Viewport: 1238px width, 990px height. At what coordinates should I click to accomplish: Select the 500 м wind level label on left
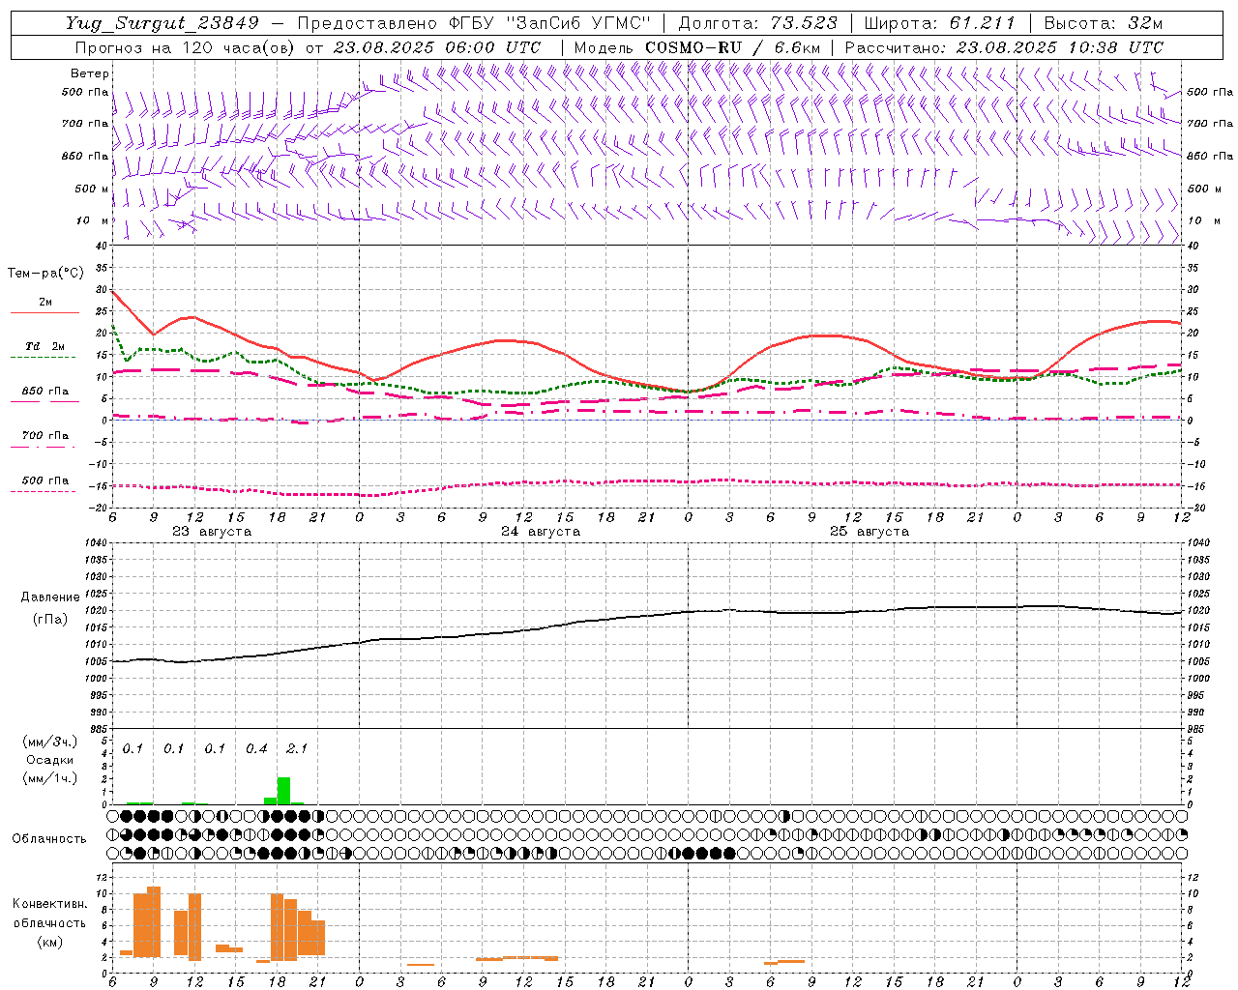(x=91, y=189)
